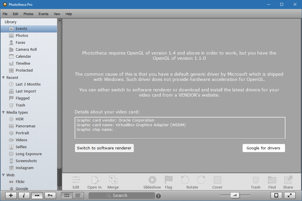Click the Instagram icon in sidebar
The image size is (302, 201).
pos(11,168)
